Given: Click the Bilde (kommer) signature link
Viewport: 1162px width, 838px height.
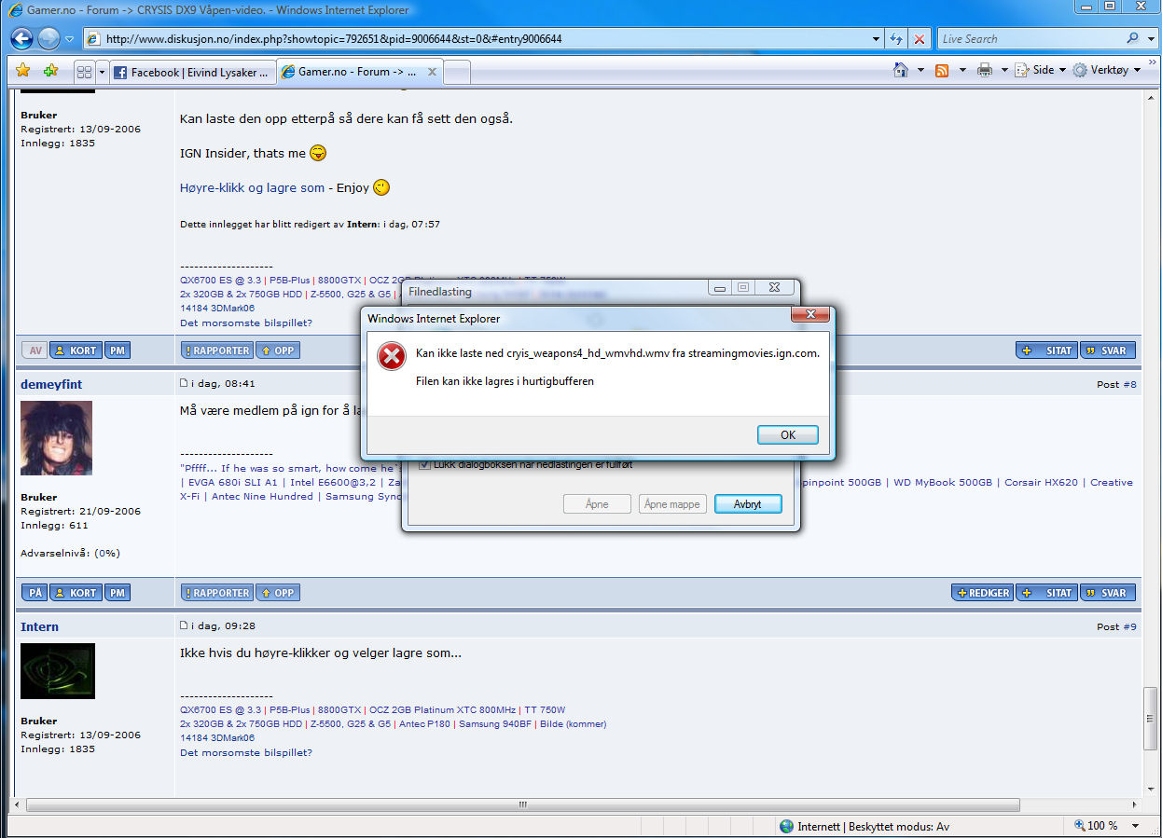Looking at the screenshot, I should point(573,724).
